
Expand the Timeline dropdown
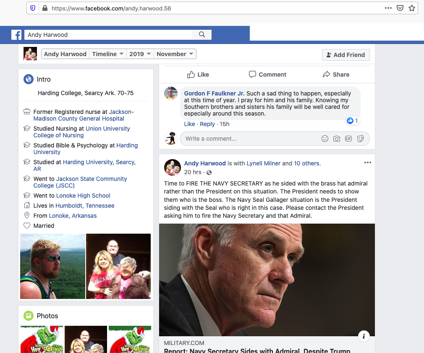click(x=107, y=54)
